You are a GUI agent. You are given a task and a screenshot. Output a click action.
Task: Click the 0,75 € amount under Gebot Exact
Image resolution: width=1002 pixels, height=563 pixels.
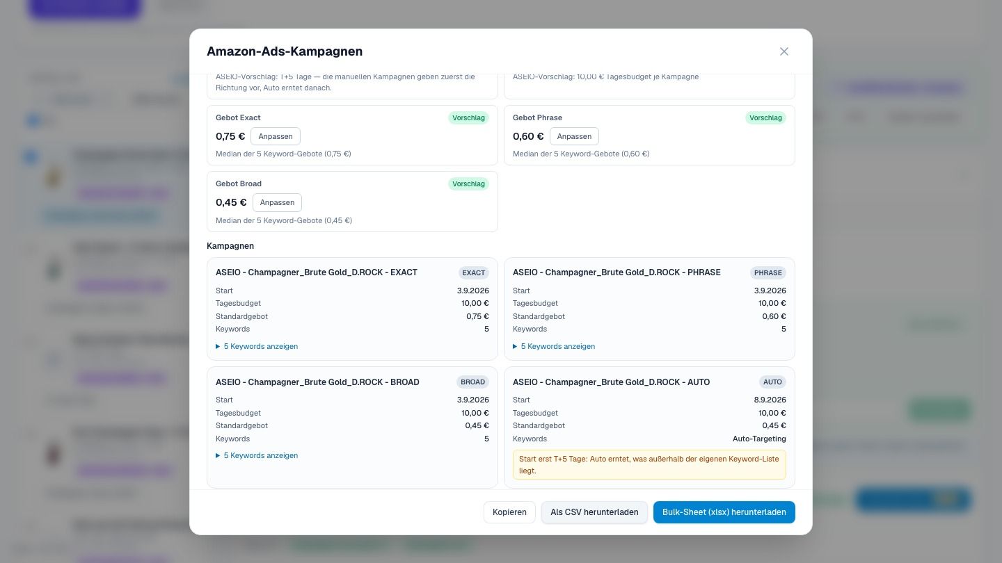click(230, 136)
